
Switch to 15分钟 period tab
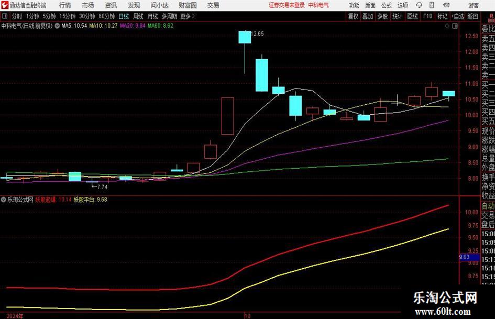[x=67, y=16]
